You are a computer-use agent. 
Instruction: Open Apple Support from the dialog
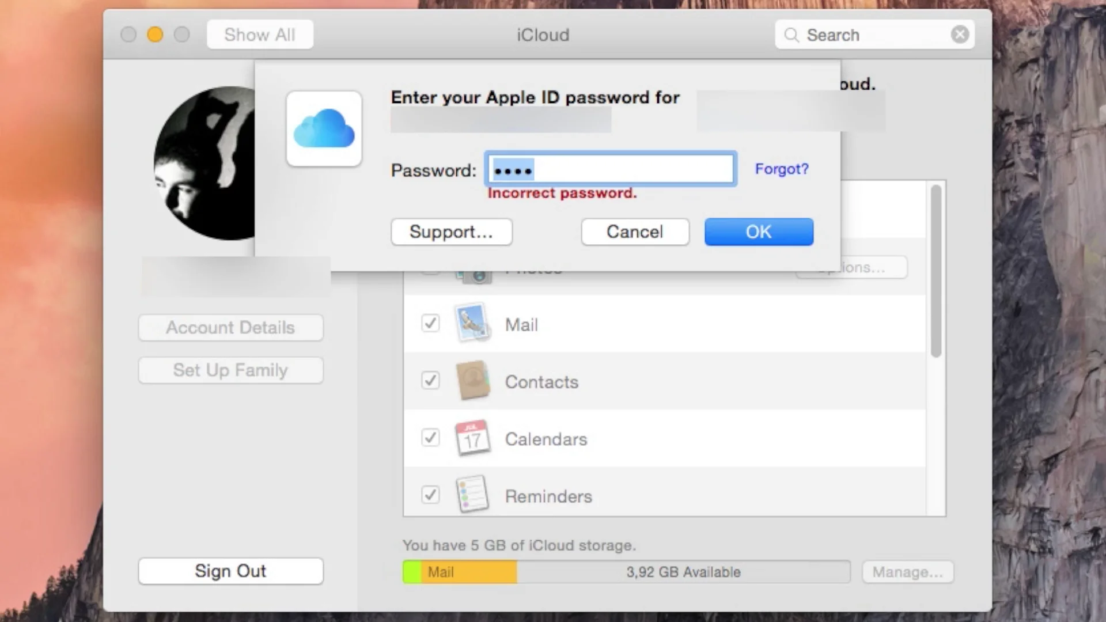(x=452, y=232)
